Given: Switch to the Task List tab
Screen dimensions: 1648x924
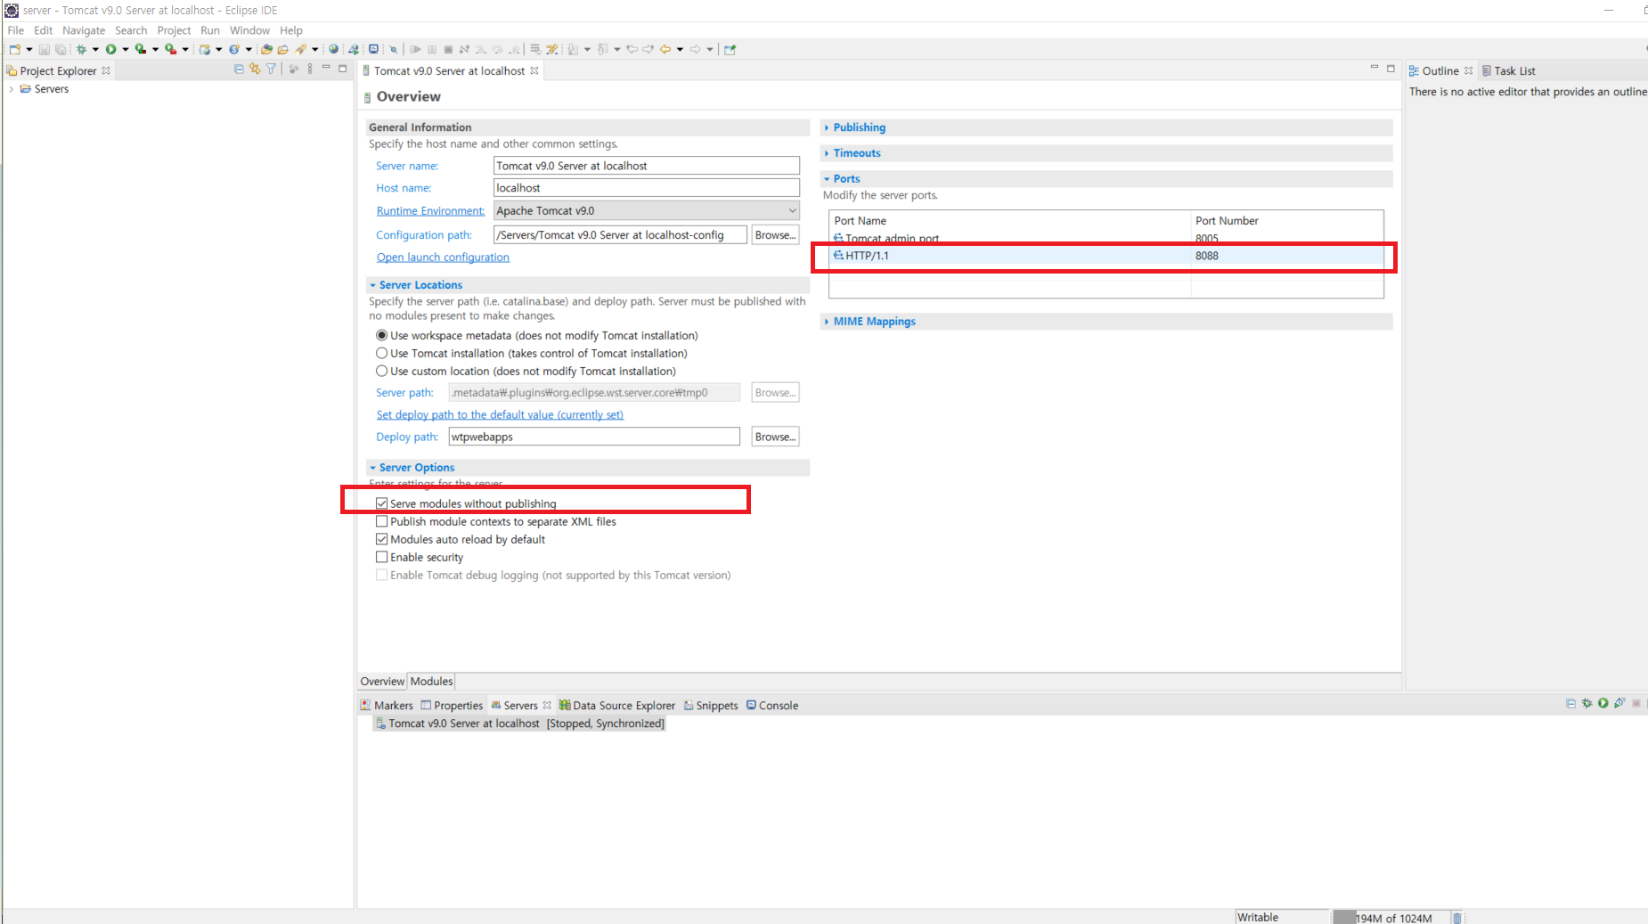Looking at the screenshot, I should [x=1509, y=71].
